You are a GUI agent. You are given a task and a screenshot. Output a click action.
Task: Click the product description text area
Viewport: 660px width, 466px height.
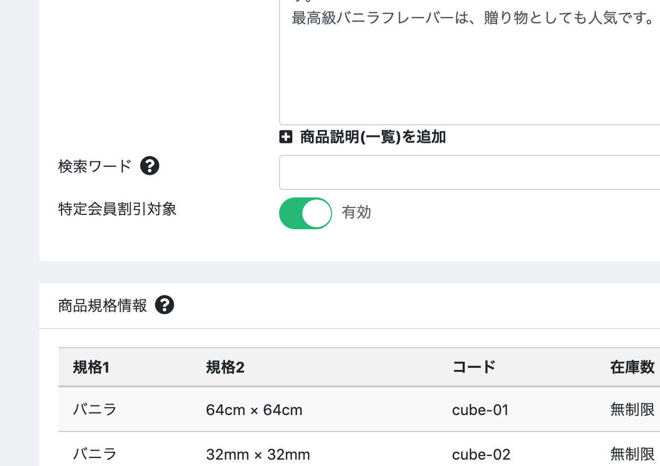[470, 63]
